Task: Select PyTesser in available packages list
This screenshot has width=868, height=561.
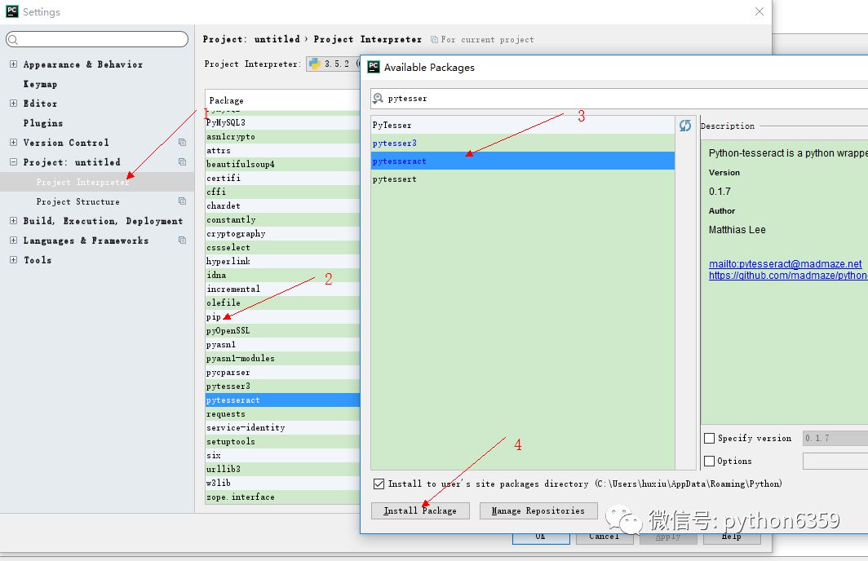Action: (523, 125)
